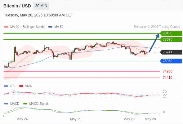Click the MA 20 + Bollinger Bands legend swatch
The width and height of the screenshot is (183, 124).
click(x=6, y=27)
